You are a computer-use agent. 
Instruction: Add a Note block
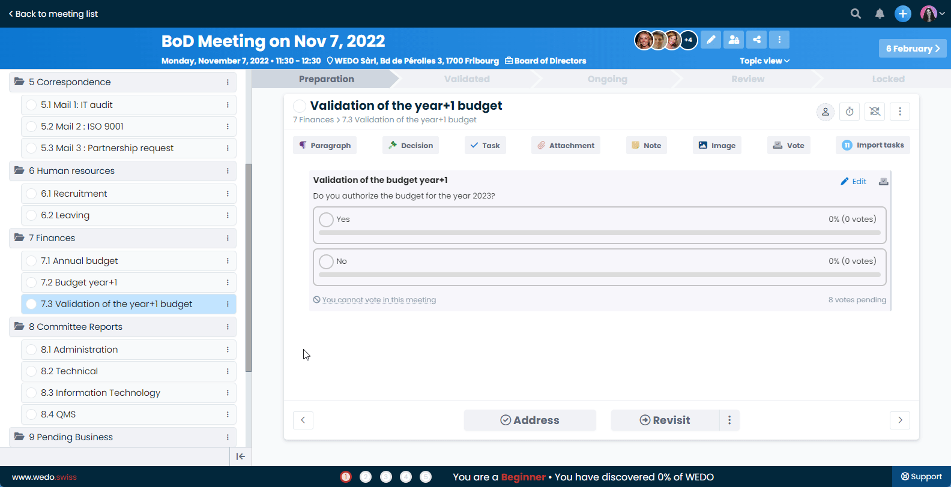coord(647,145)
